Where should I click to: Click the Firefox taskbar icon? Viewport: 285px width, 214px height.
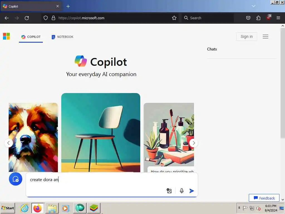pos(38,208)
